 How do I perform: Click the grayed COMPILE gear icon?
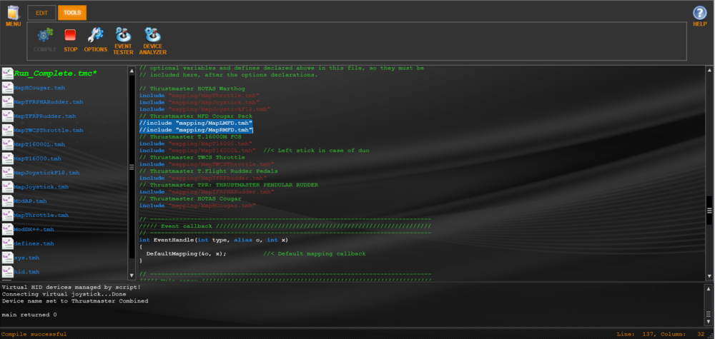coord(45,35)
